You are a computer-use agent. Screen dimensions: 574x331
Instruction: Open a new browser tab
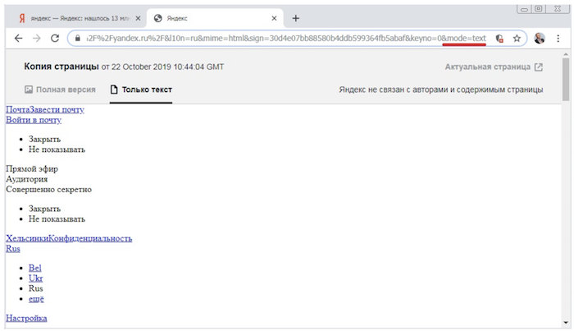tap(296, 18)
